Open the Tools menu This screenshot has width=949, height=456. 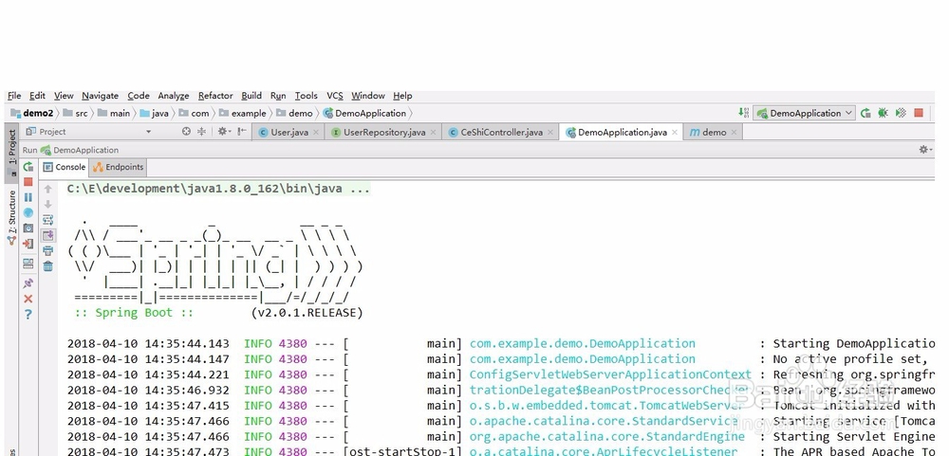pyautogui.click(x=306, y=96)
